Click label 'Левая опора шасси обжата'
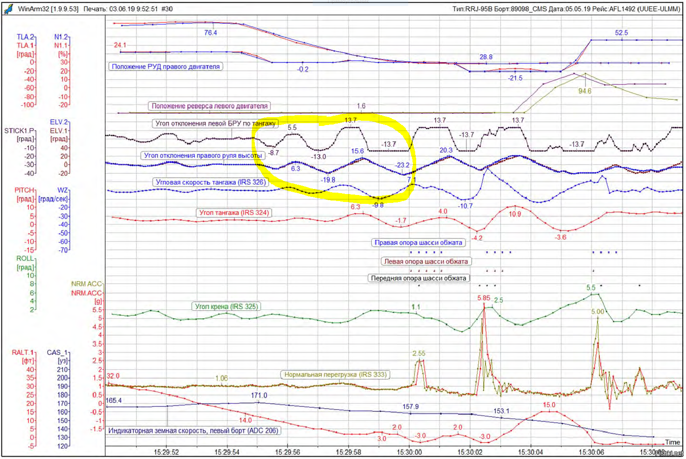This screenshot has width=686, height=459. 426,262
